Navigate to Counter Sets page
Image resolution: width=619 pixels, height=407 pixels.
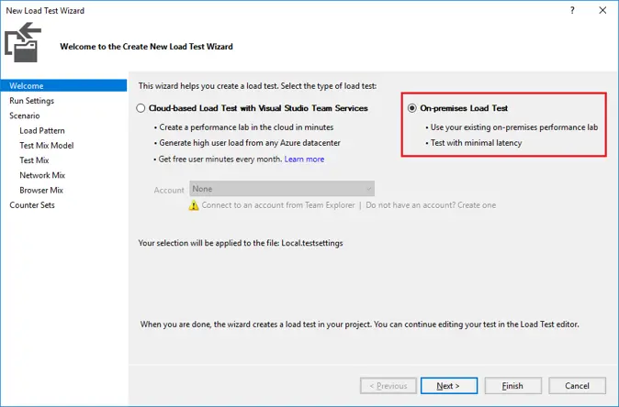click(x=32, y=204)
